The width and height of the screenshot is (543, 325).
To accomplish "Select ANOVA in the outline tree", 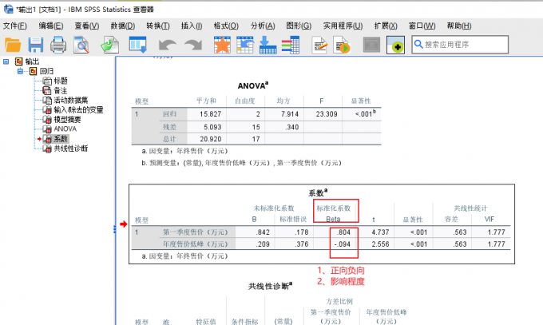I will tap(65, 129).
